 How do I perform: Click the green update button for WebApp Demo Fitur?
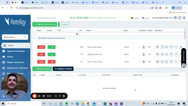click(52, 54)
